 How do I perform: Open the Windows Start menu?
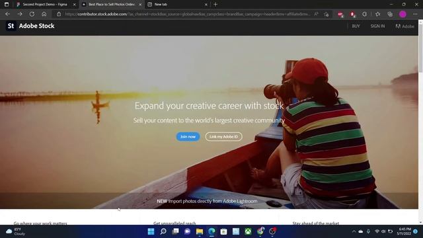pos(151,231)
